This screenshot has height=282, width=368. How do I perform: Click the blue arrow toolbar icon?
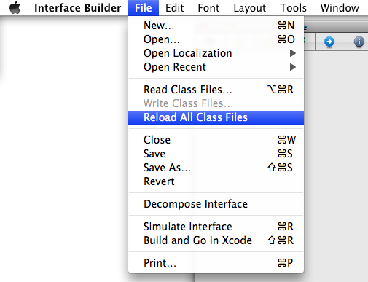pos(329,42)
